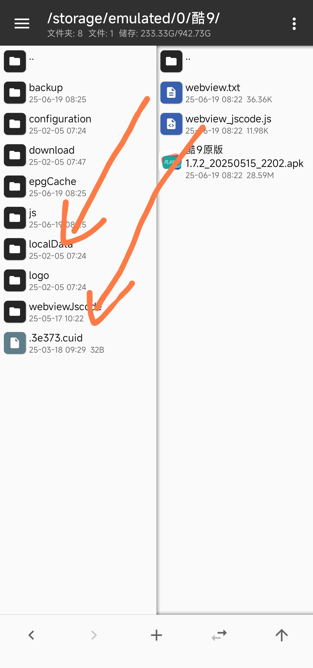
Task: Open the hamburger navigation menu
Action: 22,23
